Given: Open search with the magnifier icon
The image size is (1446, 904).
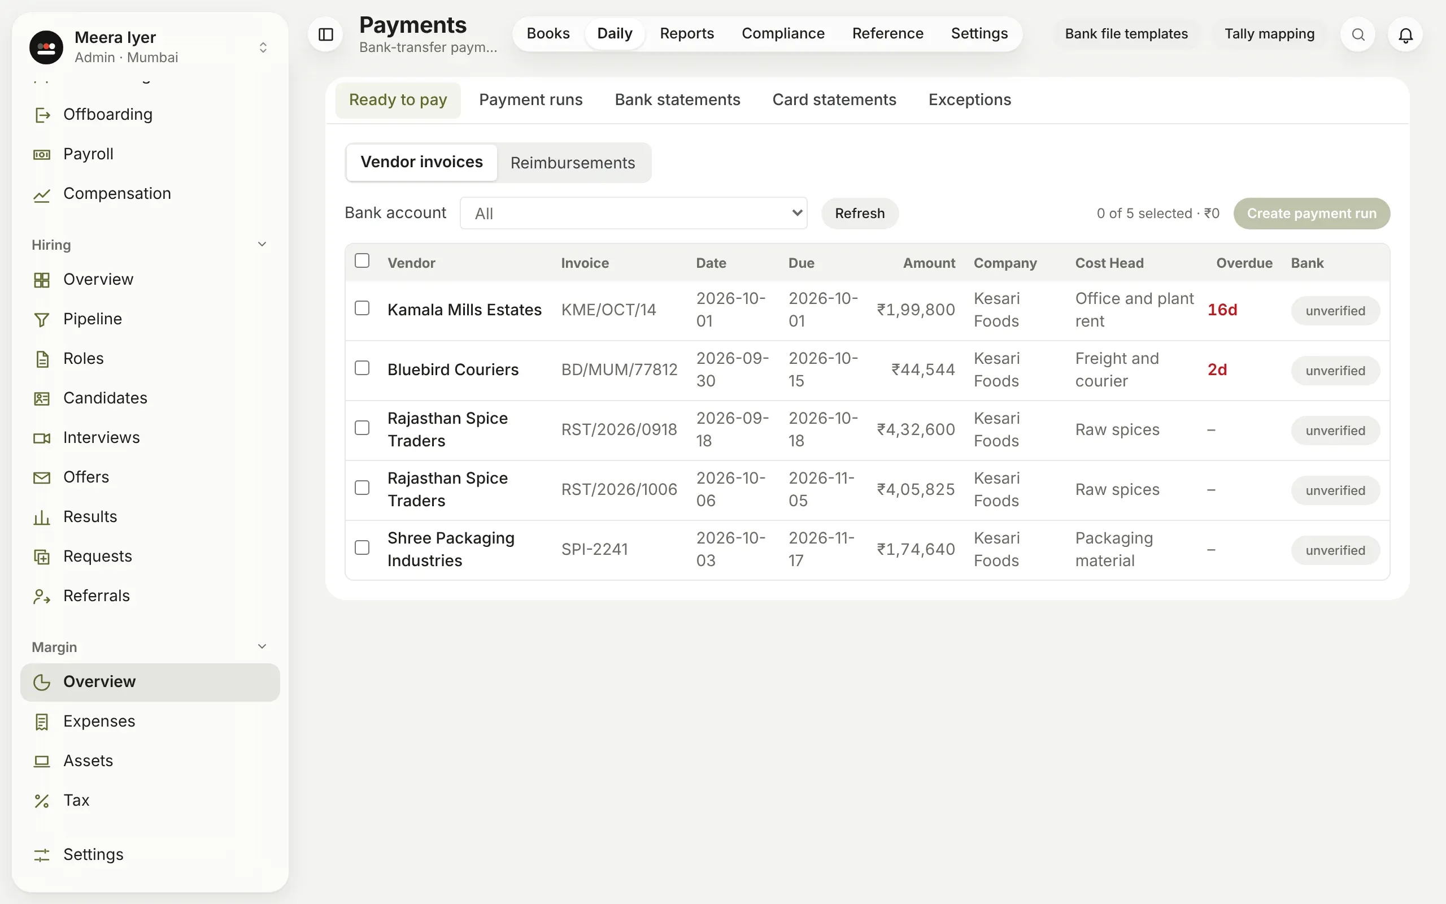Looking at the screenshot, I should click(x=1357, y=34).
